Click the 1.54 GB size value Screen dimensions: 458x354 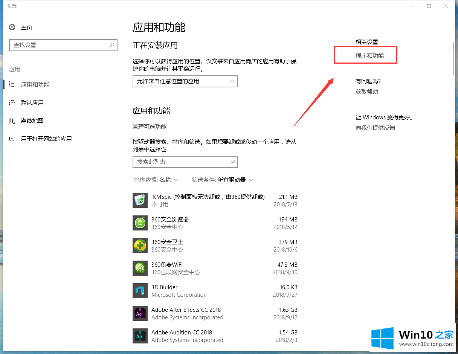[289, 332]
